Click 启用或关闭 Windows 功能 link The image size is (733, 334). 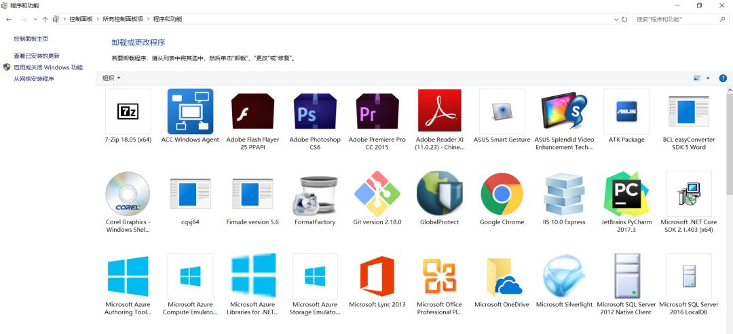pos(48,68)
